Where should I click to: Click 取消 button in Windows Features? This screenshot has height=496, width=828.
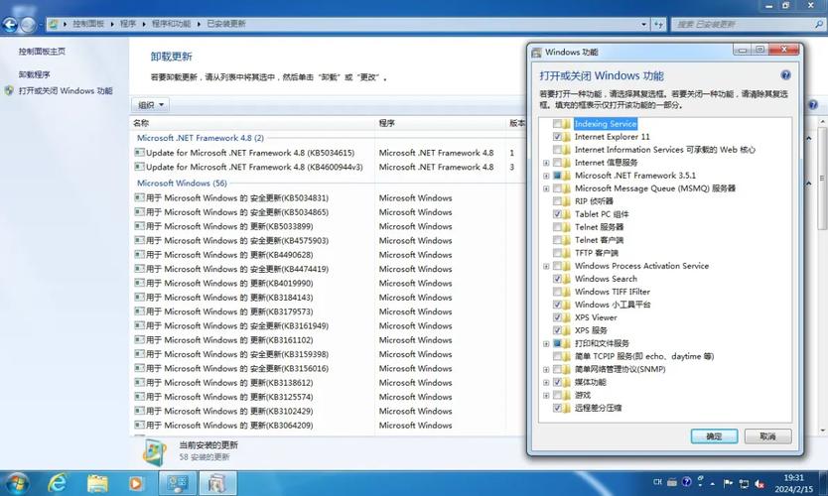click(767, 436)
